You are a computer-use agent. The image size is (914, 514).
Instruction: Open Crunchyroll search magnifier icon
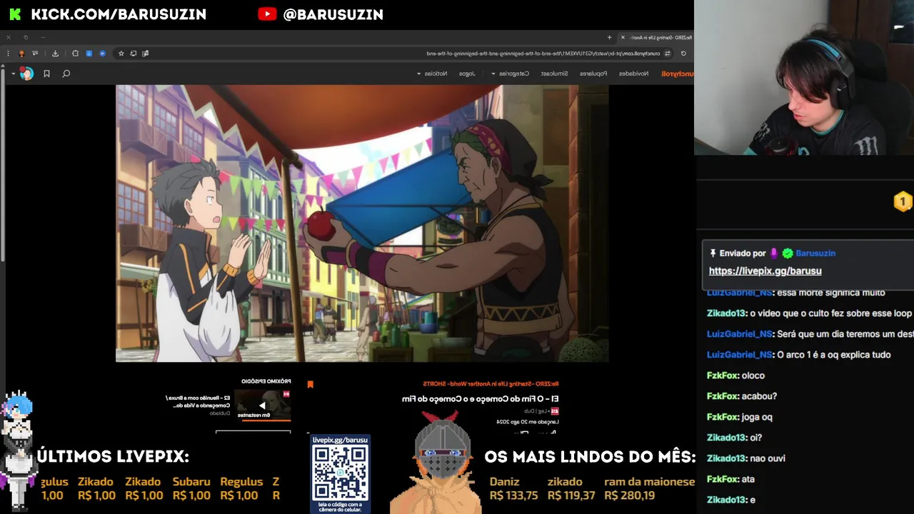click(x=66, y=74)
